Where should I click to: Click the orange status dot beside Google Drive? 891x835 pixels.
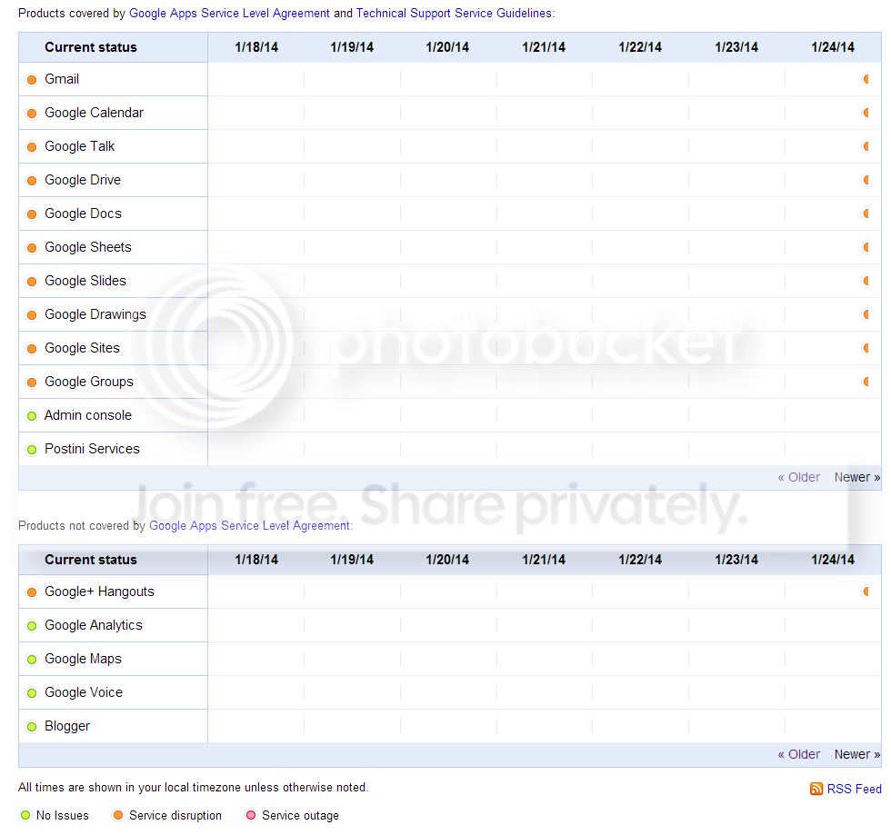point(32,180)
